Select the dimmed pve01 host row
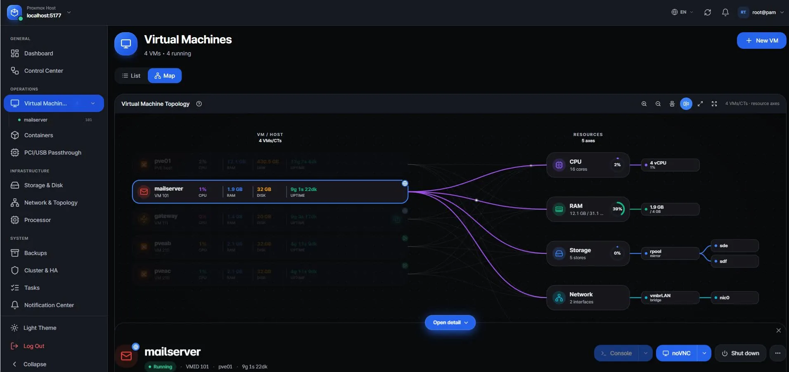Image resolution: width=789 pixels, height=372 pixels. 270,164
